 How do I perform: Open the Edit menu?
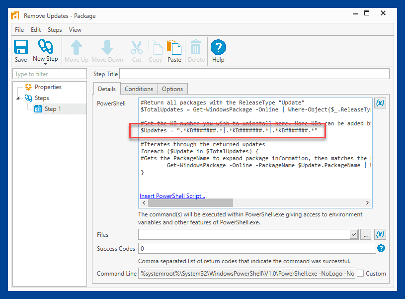36,30
